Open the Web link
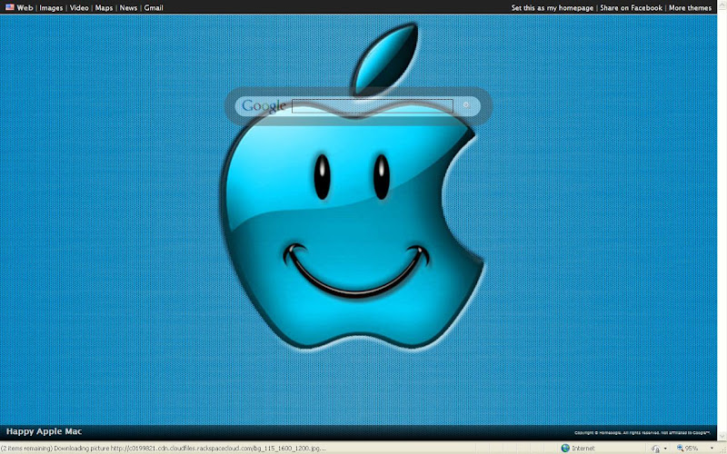This screenshot has height=454, width=727. click(x=25, y=8)
